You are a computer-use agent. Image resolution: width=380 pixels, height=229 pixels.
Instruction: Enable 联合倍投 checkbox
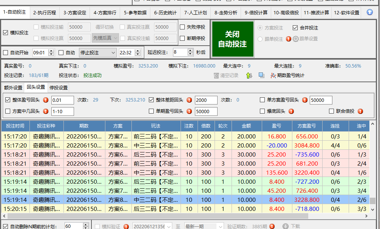pyautogui.click(x=331, y=111)
